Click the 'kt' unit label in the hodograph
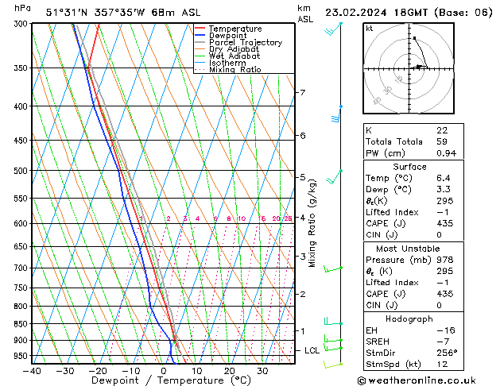The image size is (500, 386). pos(369,29)
